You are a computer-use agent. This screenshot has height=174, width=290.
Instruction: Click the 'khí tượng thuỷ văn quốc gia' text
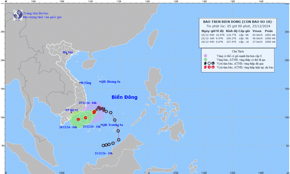[42, 17]
